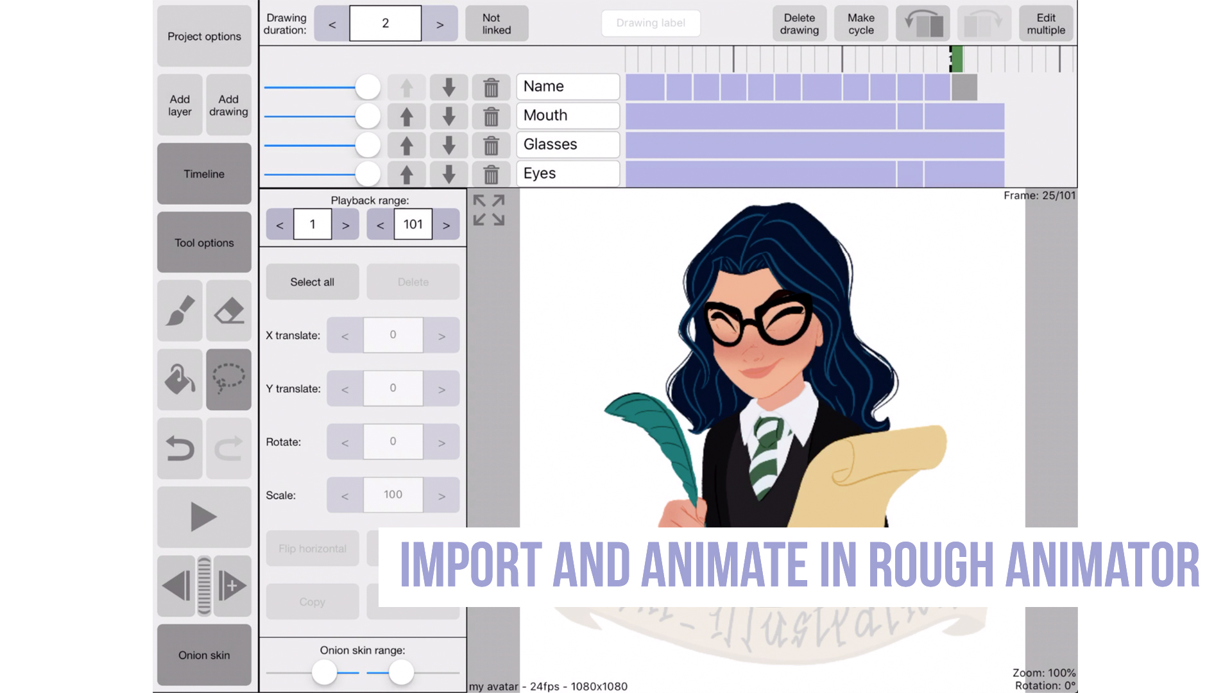1232x693 pixels.
Task: Click the Redo arrow icon
Action: pos(228,449)
